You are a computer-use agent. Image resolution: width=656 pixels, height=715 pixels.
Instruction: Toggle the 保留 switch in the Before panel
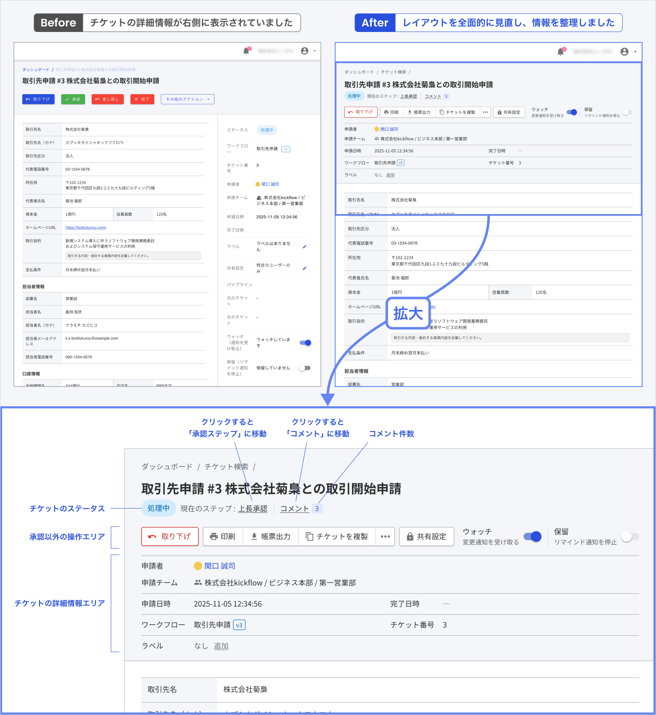click(305, 368)
